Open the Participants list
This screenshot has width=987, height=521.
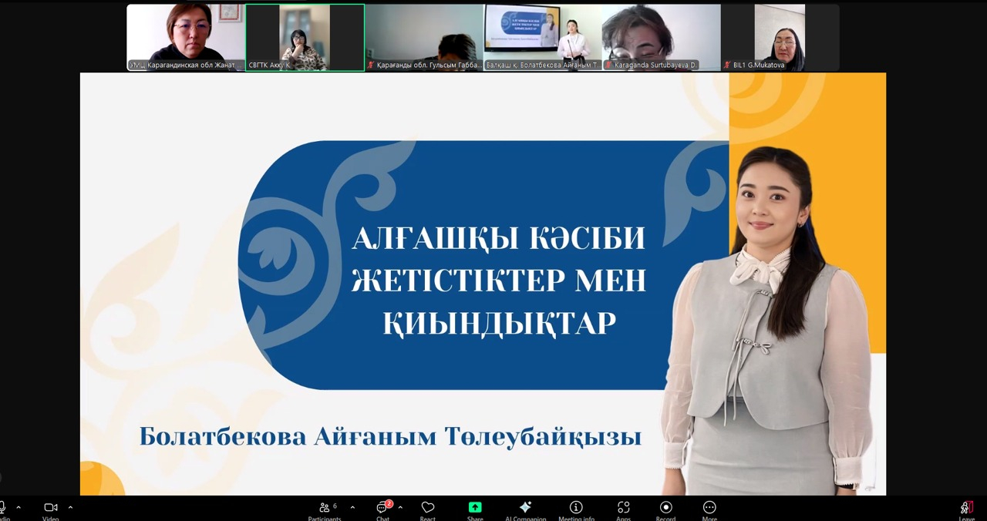(x=325, y=508)
